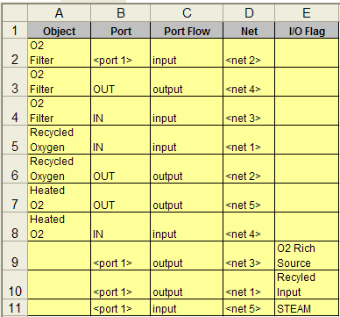Select the Recyled Input cell
This screenshot has width=340, height=317.
click(x=308, y=285)
